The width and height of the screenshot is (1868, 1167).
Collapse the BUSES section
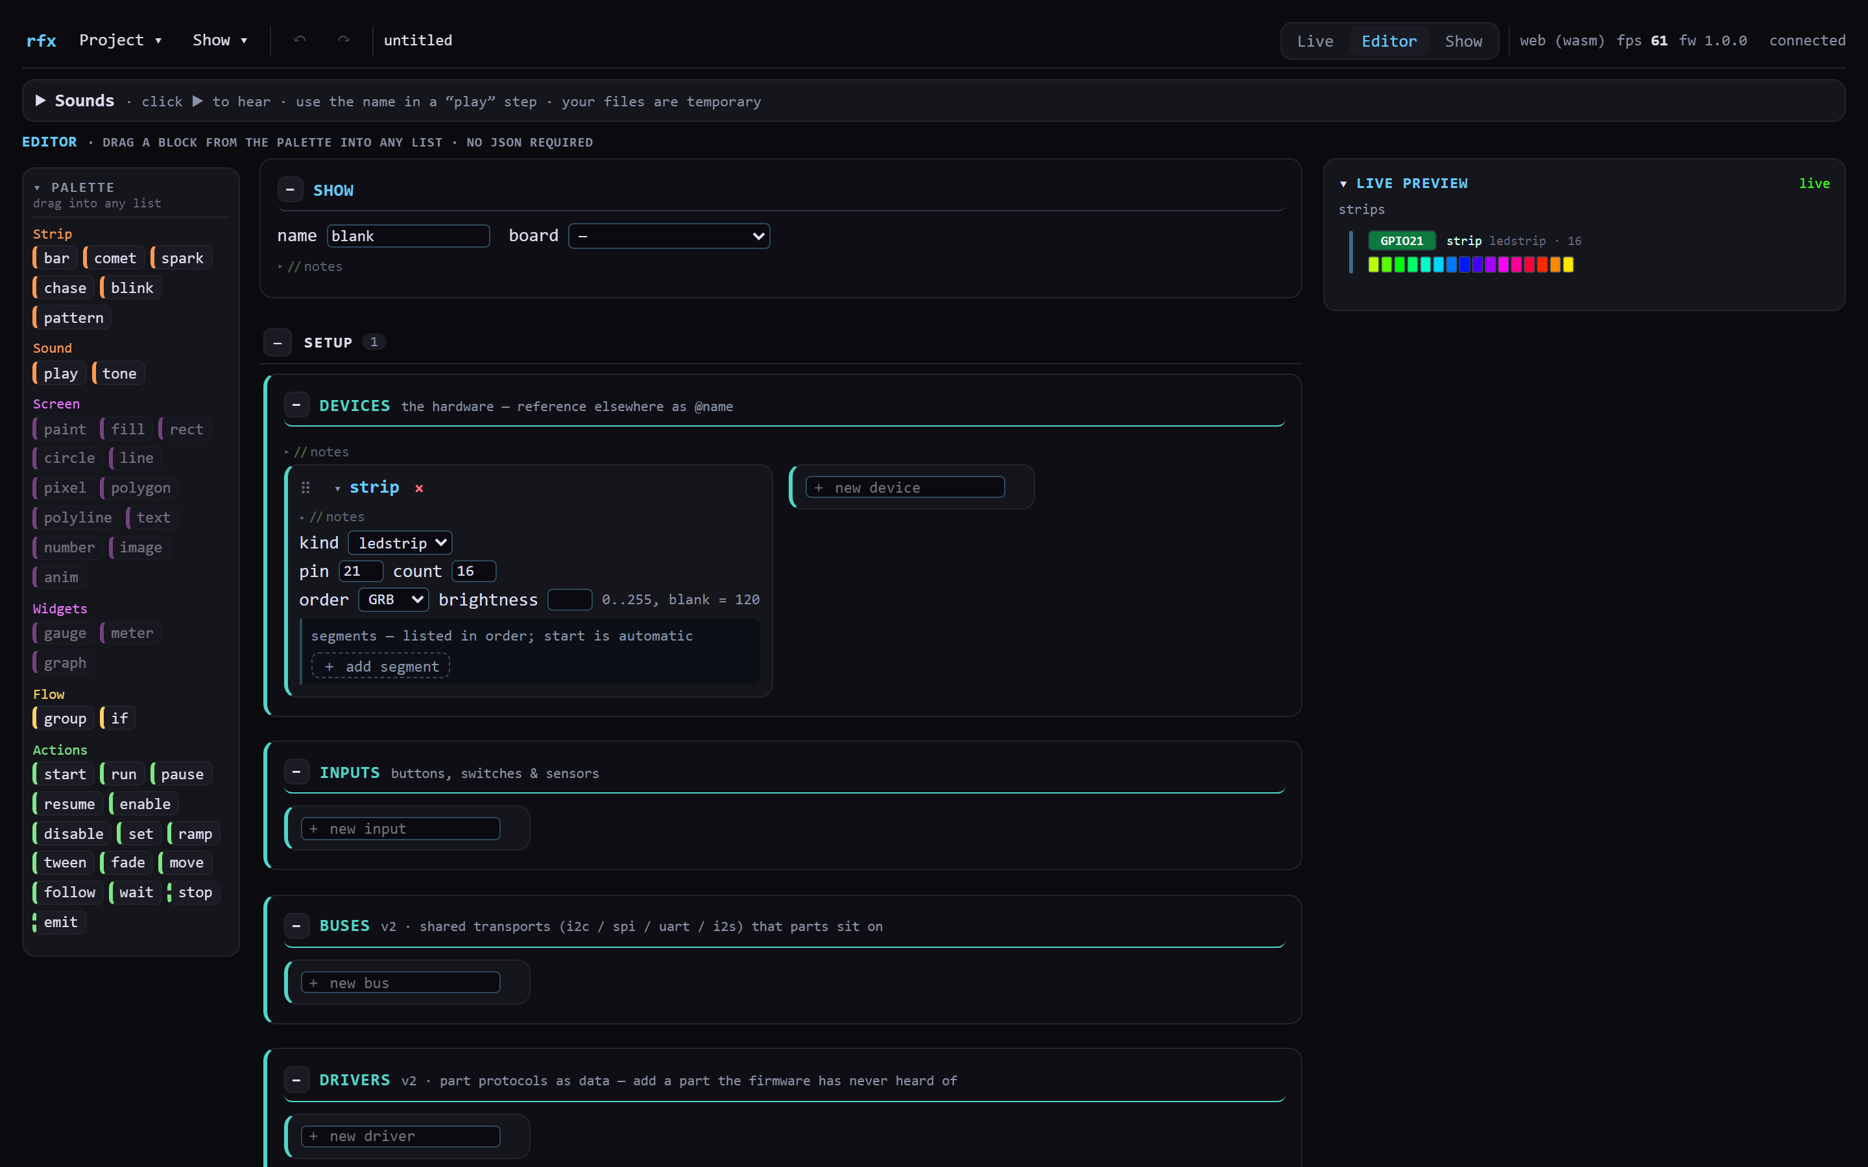(296, 925)
